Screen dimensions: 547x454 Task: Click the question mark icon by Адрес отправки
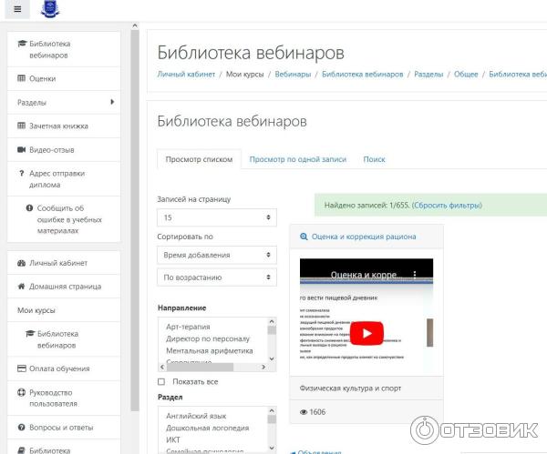22,174
